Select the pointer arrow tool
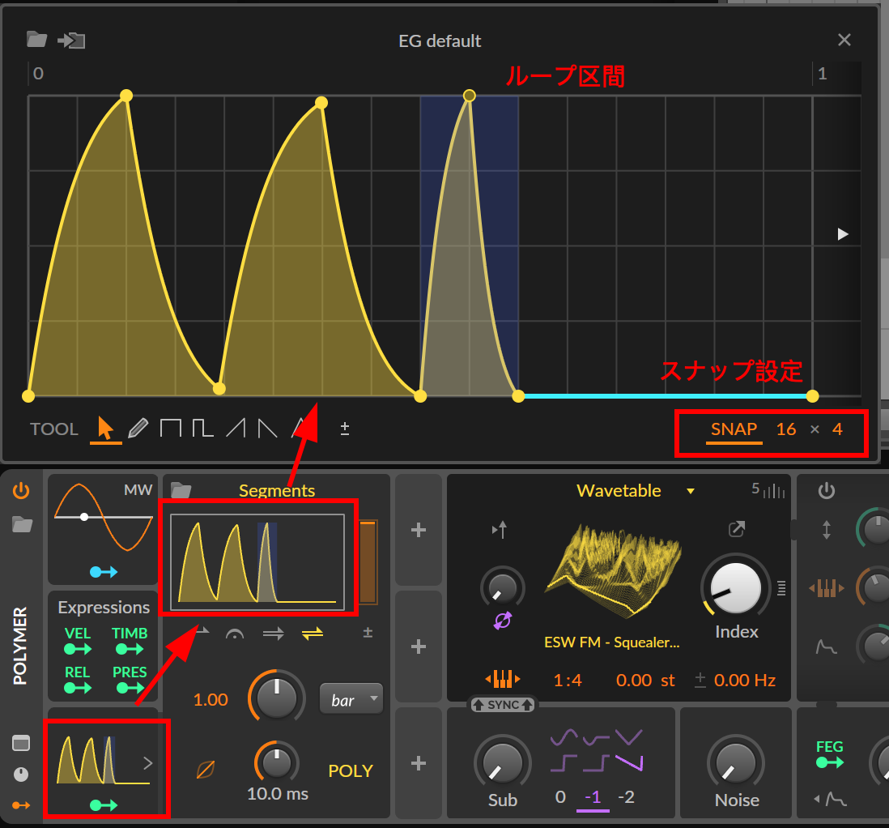Screen dimensions: 889x828 pyautogui.click(x=105, y=429)
